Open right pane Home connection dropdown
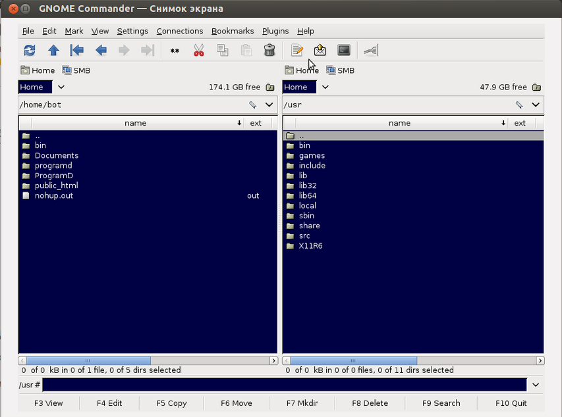Screen dimensions: 562x417 tap(325, 87)
